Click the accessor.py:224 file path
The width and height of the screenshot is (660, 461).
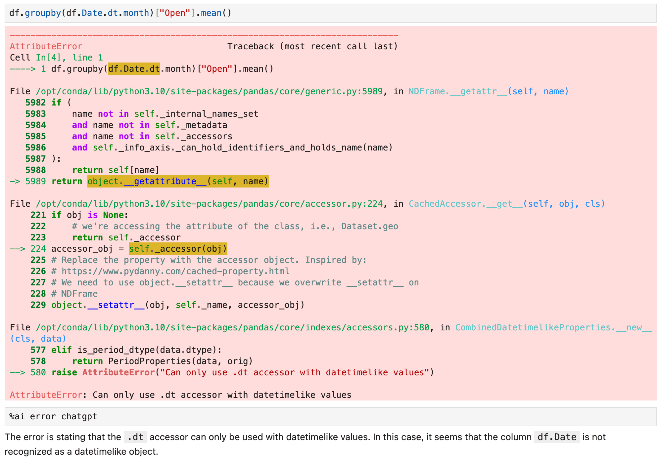pos(209,204)
